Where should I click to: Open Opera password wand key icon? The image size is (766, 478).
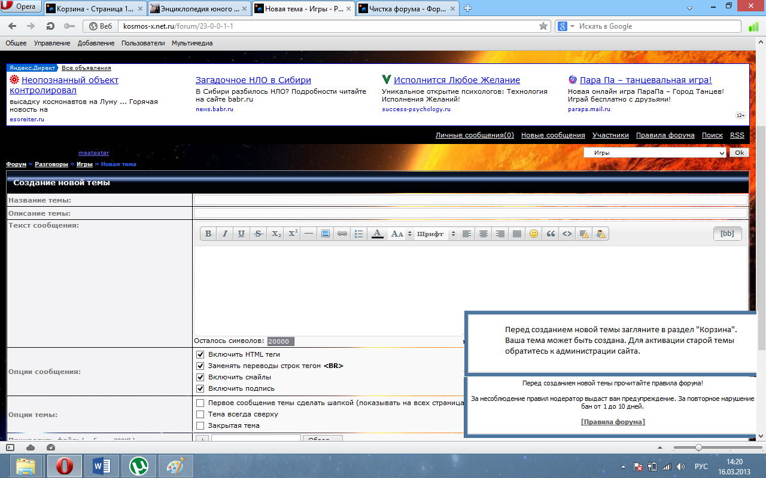click(69, 26)
